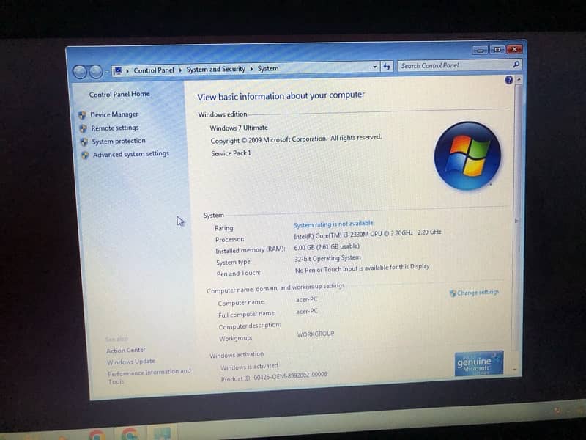Viewport: 586px width, 440px height.
Task: Open the address bar history dropdown arrow
Action: (375, 67)
